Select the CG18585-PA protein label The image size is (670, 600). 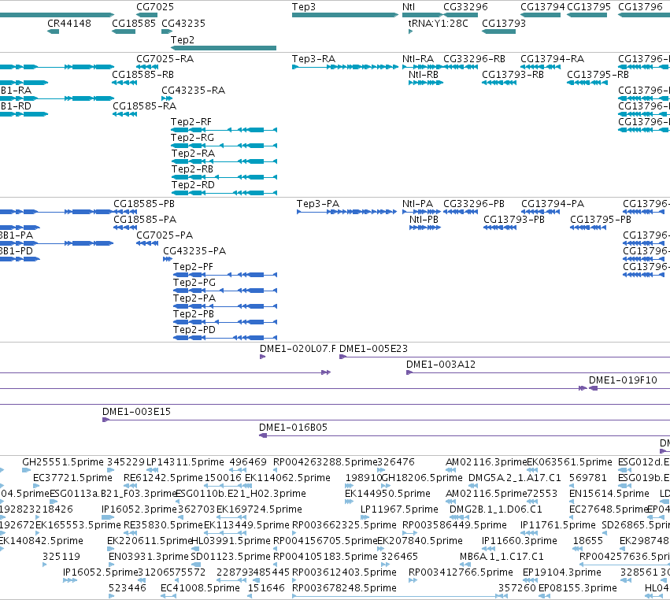click(145, 219)
